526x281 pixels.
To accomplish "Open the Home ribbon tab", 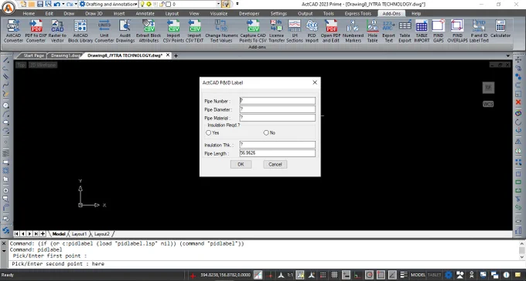I will click(29, 13).
